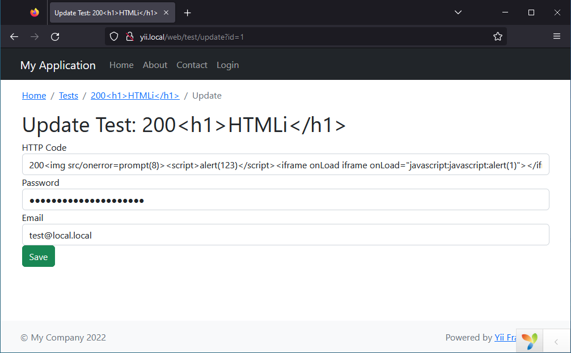
Task: Click into the Email input field
Action: 285,235
